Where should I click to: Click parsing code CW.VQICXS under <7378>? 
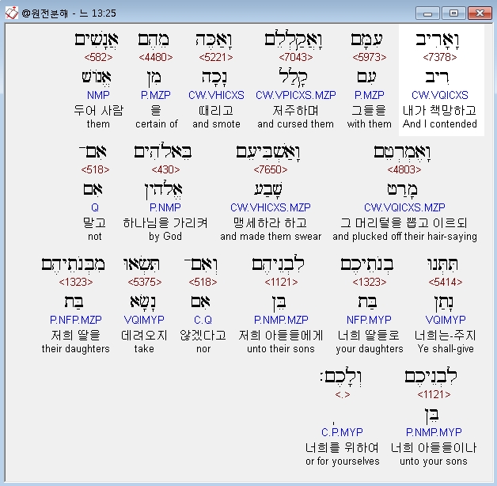[440, 95]
